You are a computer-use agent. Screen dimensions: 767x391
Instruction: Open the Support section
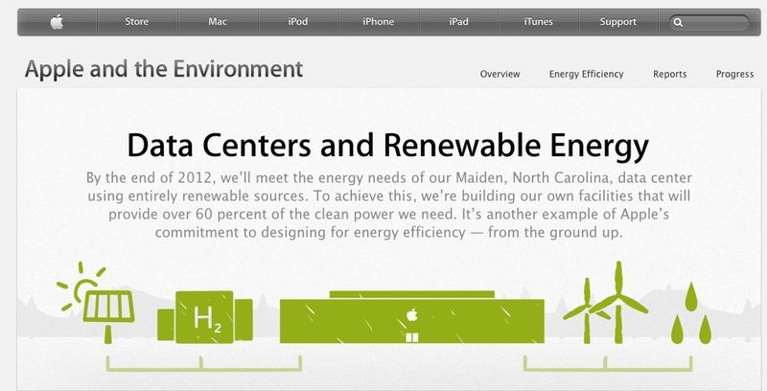(x=618, y=22)
